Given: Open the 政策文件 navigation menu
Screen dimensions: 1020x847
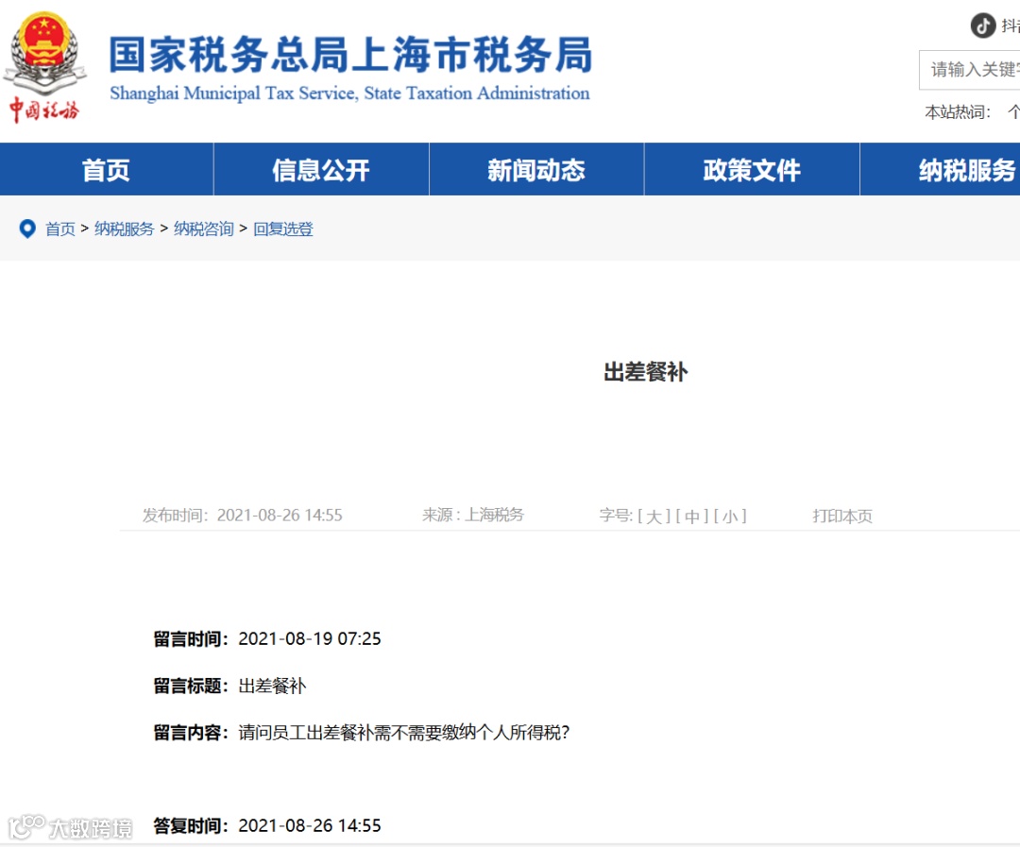Looking at the screenshot, I should (751, 170).
